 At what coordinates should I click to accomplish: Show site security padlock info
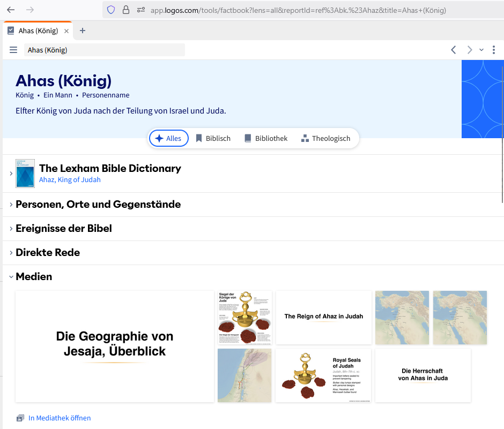coord(126,10)
